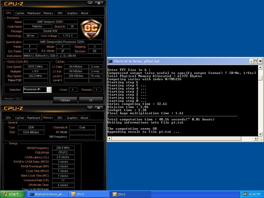Click the DRAM Idle Timer value 4 clocks
Viewport: 264px width, 198px height.
pyautogui.click(x=63, y=185)
